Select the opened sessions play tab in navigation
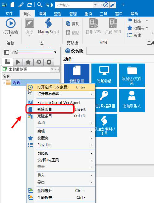 click(18, 62)
